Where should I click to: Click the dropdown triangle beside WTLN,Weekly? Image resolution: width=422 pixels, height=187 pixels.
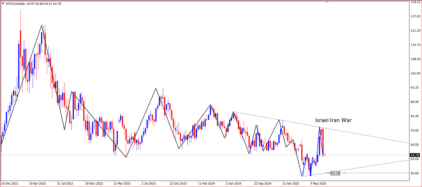(x=3, y=3)
